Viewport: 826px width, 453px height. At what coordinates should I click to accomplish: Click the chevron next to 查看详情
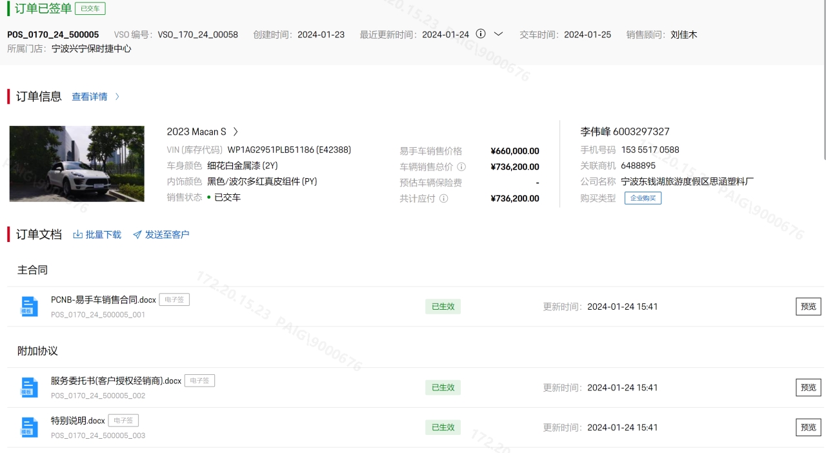click(117, 97)
